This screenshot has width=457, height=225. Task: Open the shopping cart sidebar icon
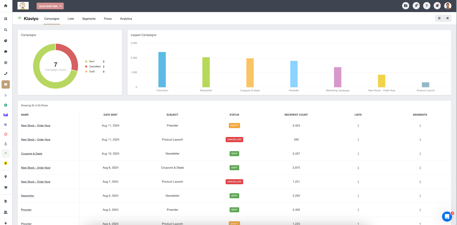point(5,188)
